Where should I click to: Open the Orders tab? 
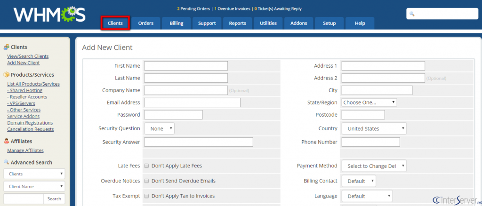point(146,24)
